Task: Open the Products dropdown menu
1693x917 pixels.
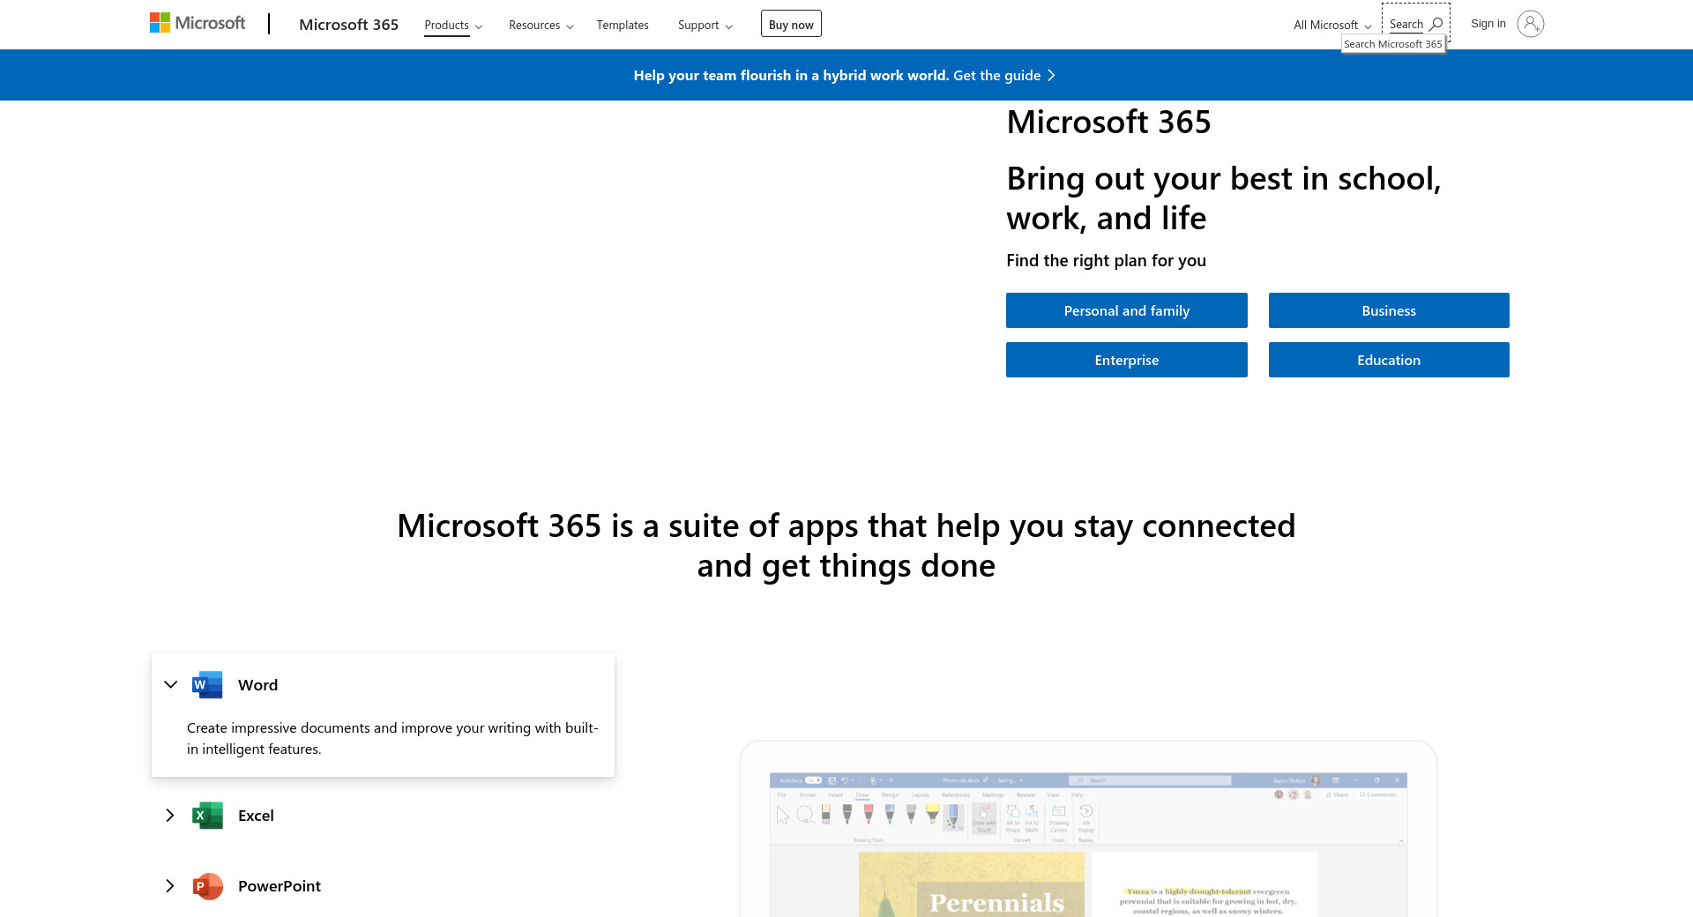Action: [453, 25]
